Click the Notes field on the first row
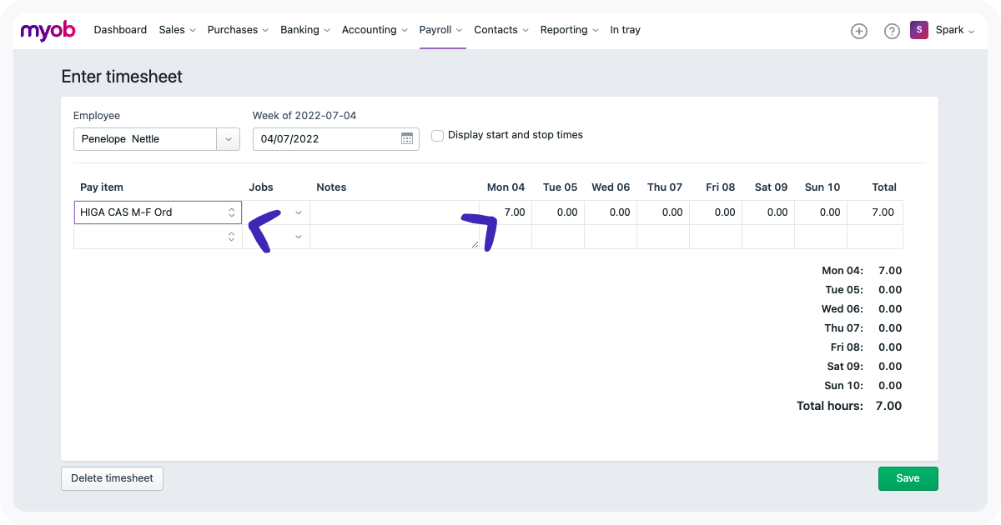This screenshot has width=1001, height=525. (392, 212)
